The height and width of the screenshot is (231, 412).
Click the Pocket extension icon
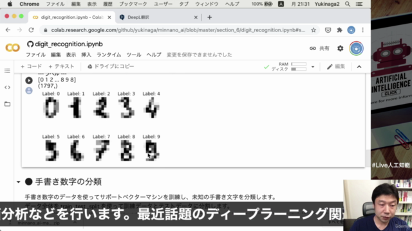coord(328,30)
